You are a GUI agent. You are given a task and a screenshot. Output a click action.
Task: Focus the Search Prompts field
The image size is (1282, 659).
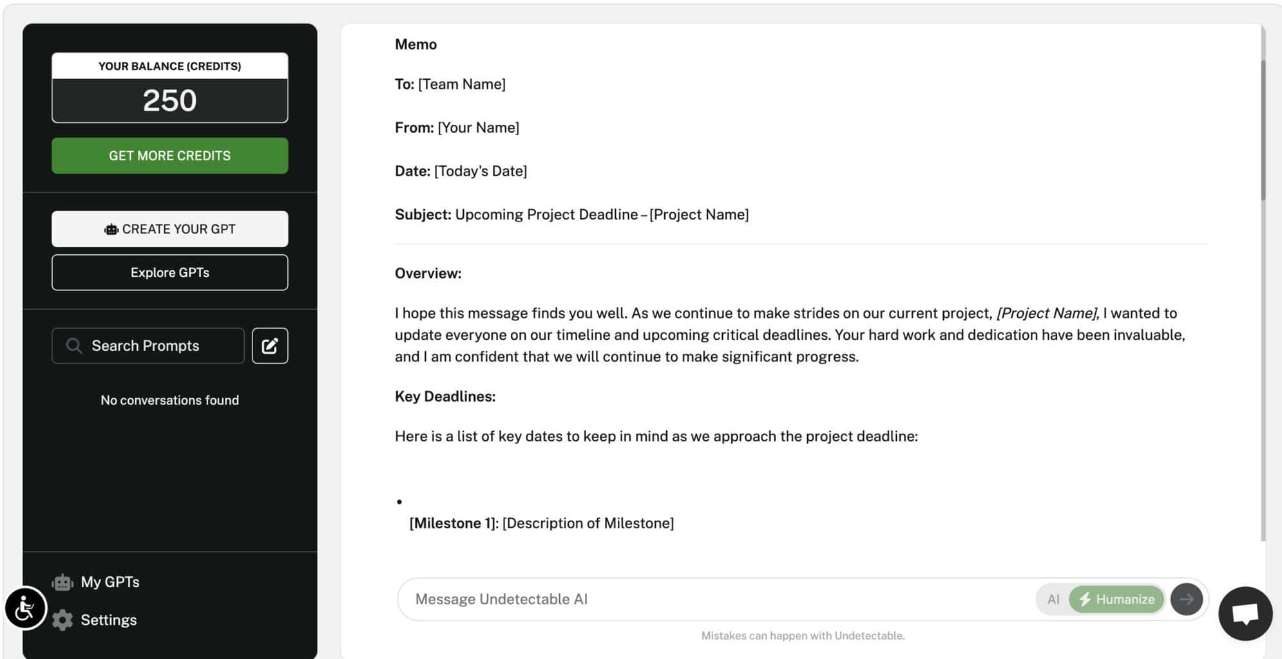click(x=161, y=346)
